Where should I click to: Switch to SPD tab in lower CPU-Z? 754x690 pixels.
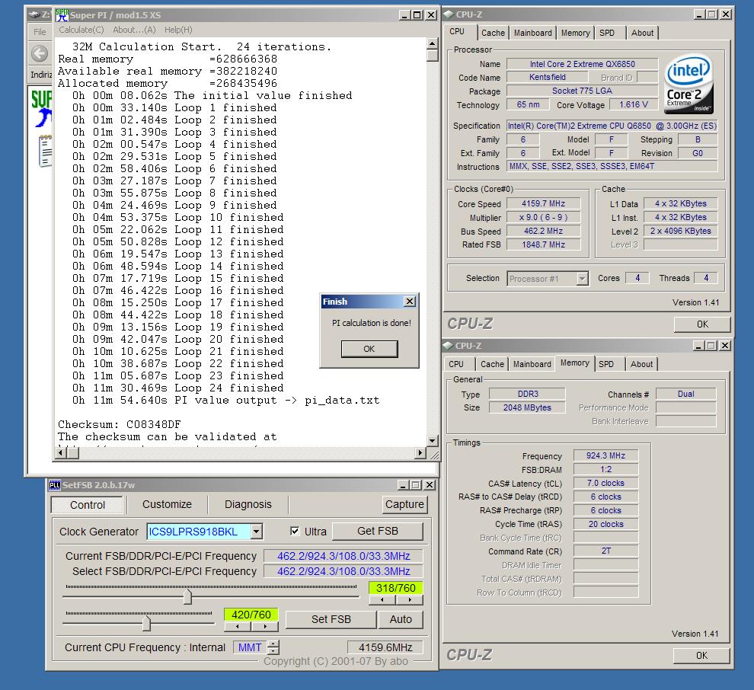click(x=606, y=364)
